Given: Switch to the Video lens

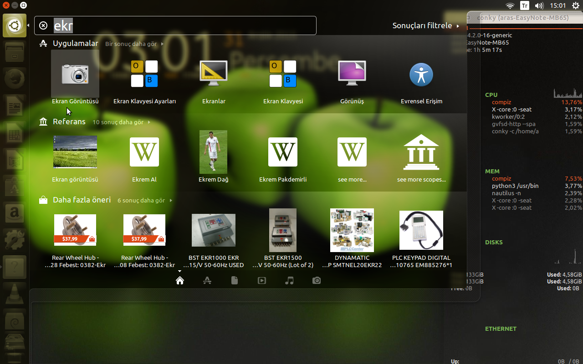Looking at the screenshot, I should 262,280.
